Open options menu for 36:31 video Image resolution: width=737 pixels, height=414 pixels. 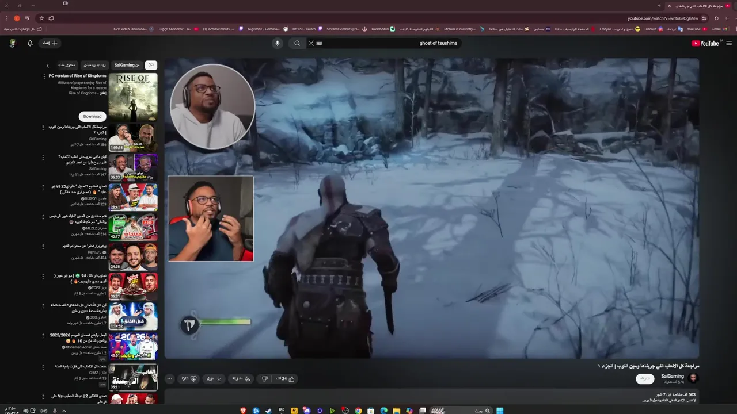43,277
